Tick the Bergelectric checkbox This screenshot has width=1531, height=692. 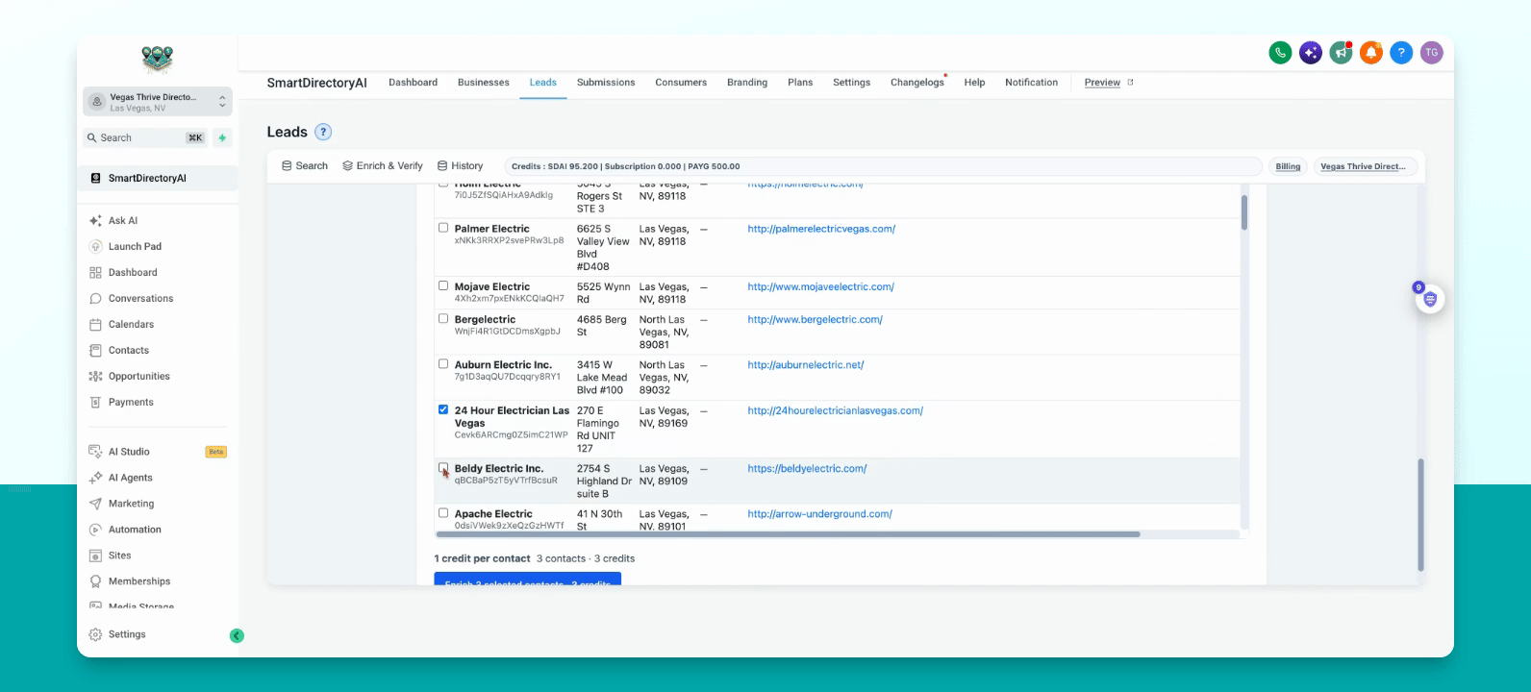(443, 318)
